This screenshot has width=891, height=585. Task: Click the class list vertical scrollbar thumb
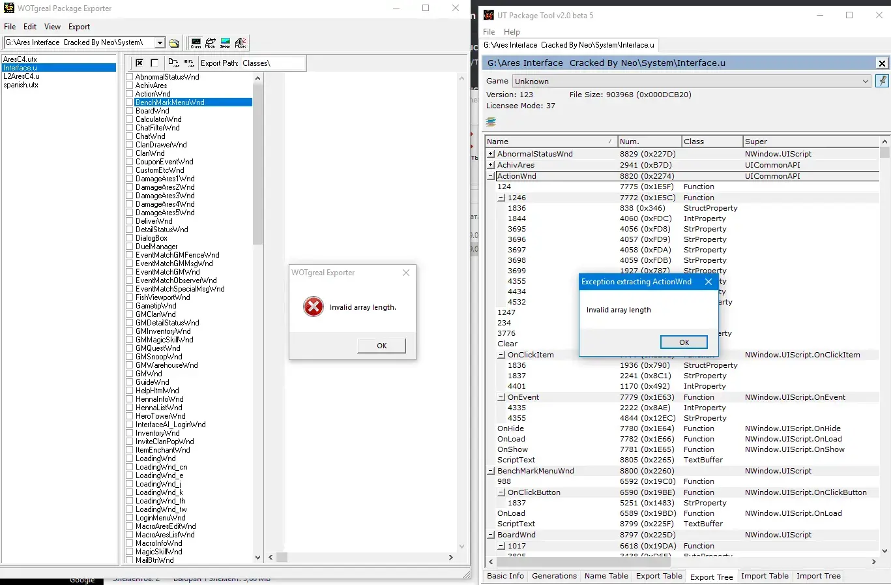tap(257, 163)
